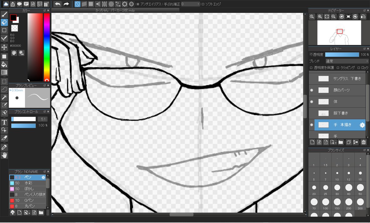Zoom out on the Navigator
This screenshot has height=223, width=370.
pos(333,17)
